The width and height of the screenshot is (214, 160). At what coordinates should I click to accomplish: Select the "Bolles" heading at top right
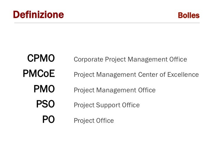[189, 15]
